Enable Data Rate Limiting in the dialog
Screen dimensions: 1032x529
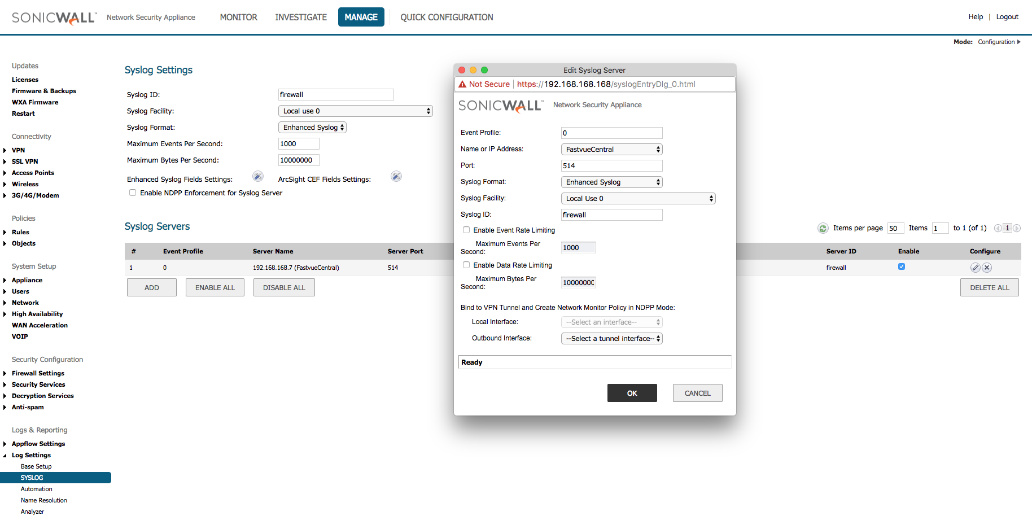[x=466, y=265]
